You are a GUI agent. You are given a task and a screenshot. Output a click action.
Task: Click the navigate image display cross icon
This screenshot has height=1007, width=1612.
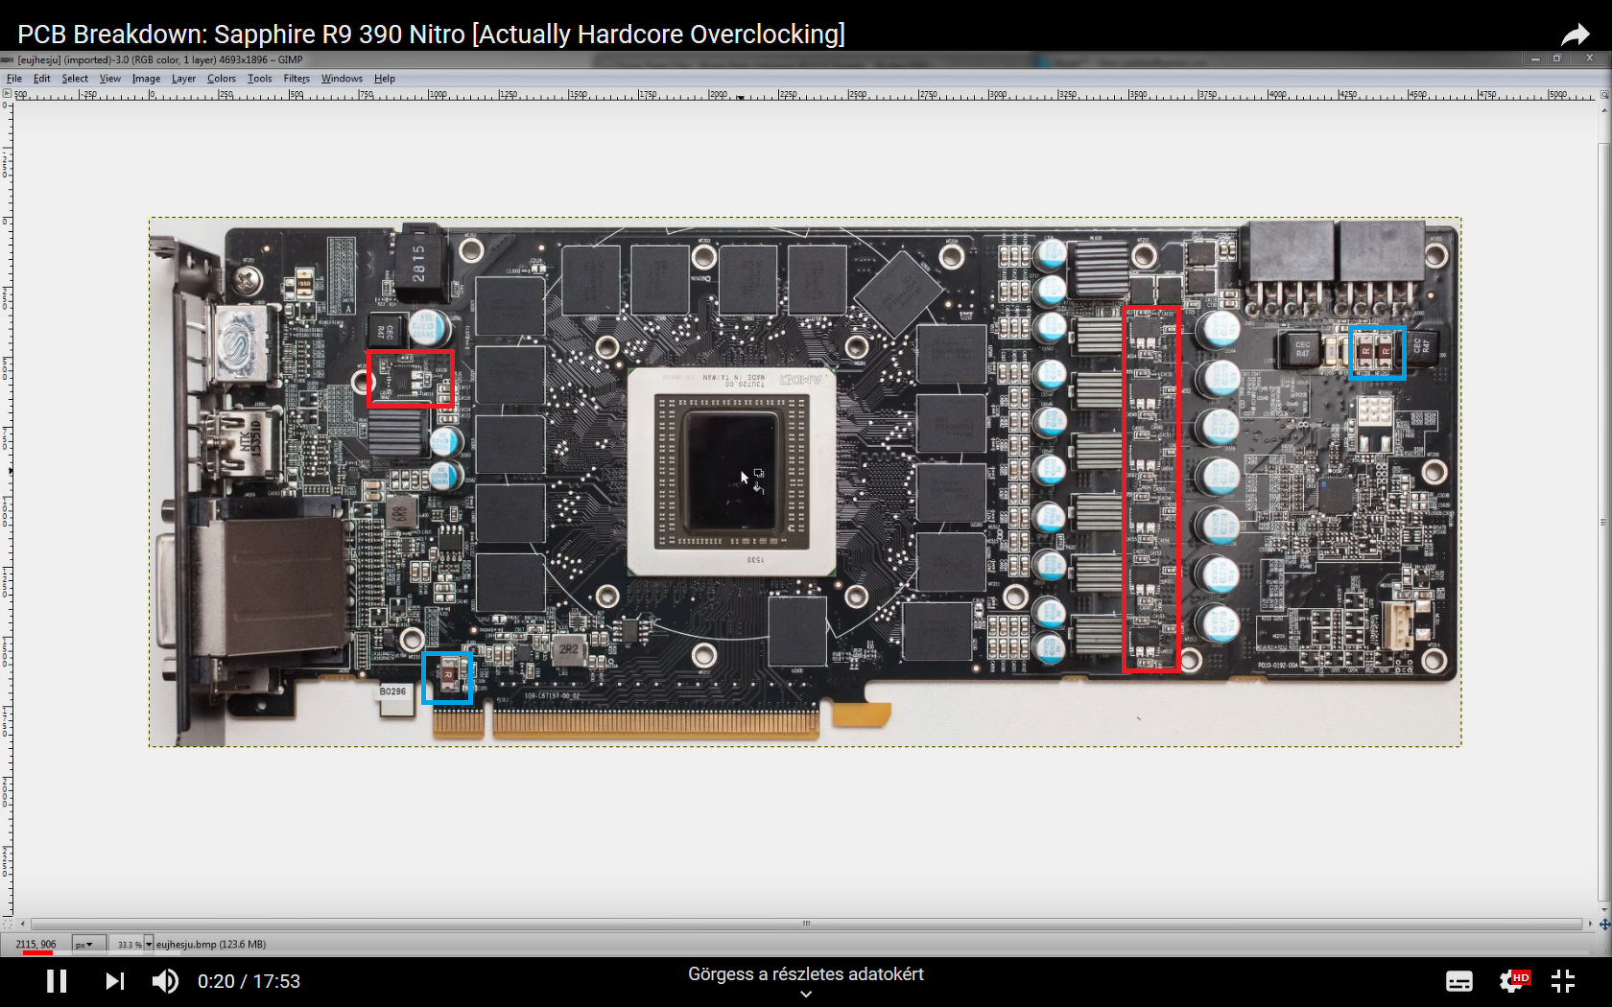point(1604,925)
